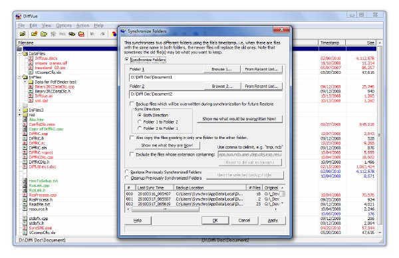Click From Recent List for Folder 1

[x=261, y=69]
